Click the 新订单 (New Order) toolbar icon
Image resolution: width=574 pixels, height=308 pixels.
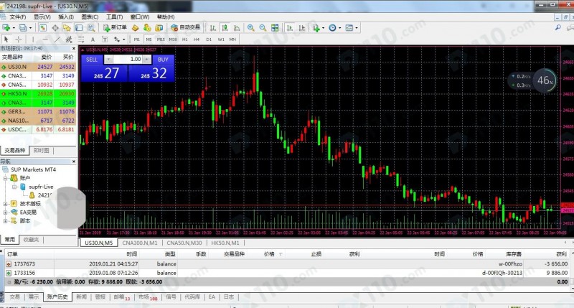click(x=114, y=27)
